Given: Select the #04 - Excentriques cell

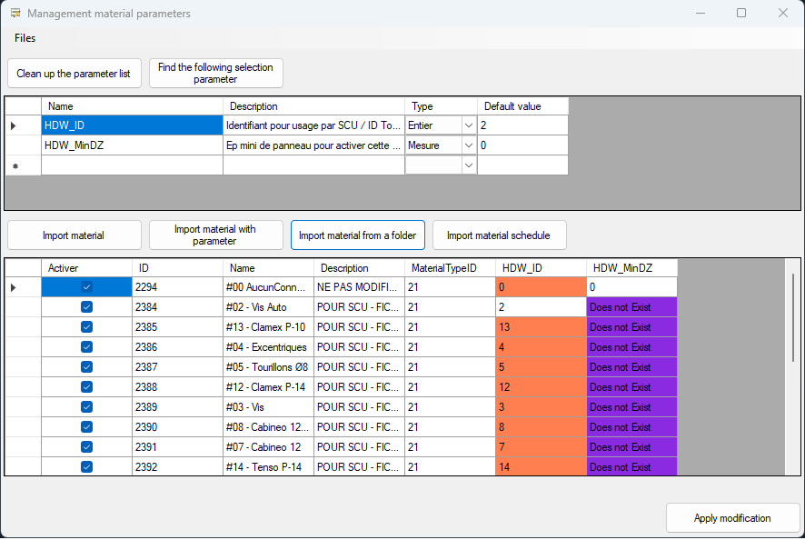Looking at the screenshot, I should coord(269,347).
